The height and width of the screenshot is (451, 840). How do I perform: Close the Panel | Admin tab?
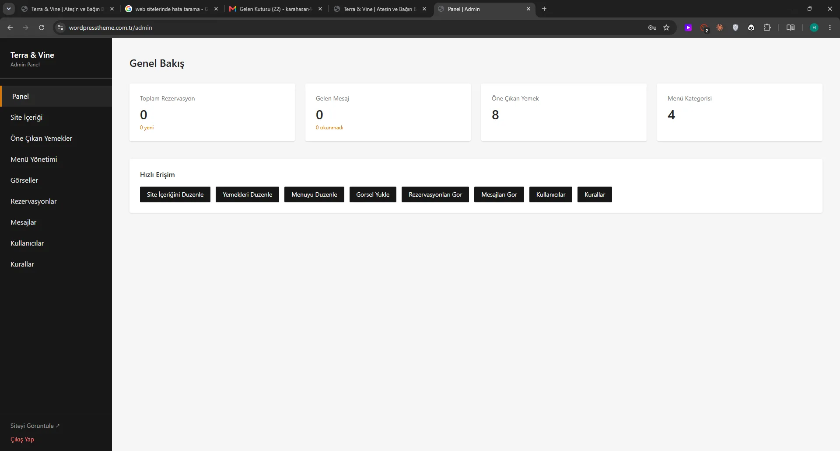coord(528,9)
